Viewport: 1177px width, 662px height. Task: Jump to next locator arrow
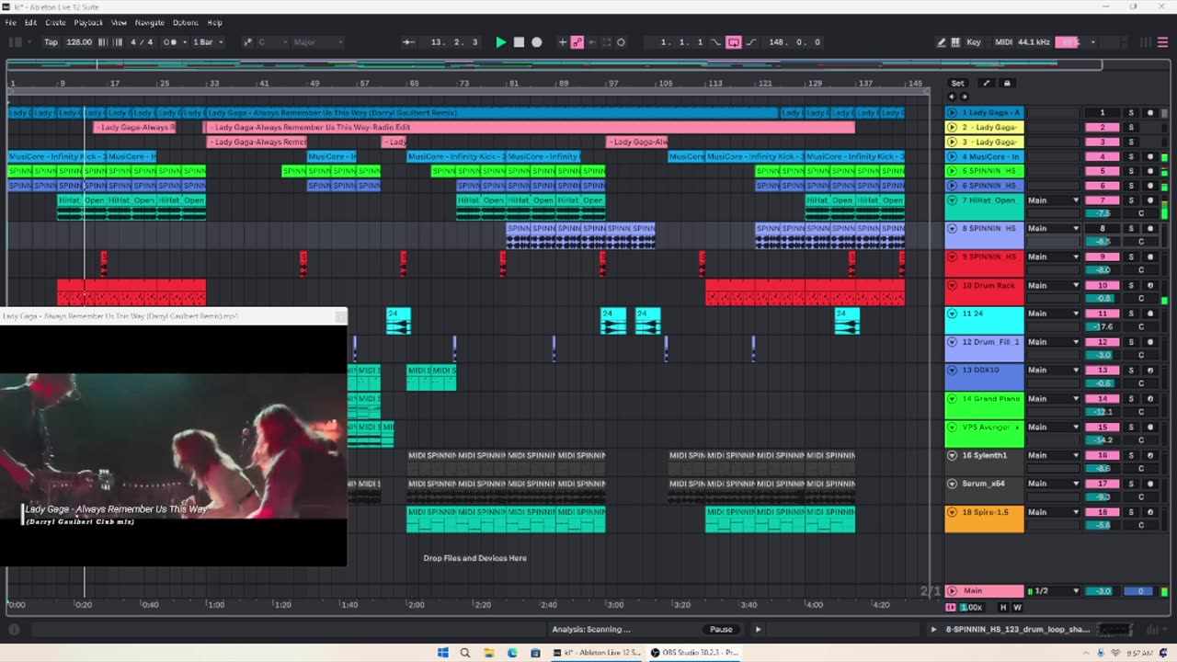[964, 97]
